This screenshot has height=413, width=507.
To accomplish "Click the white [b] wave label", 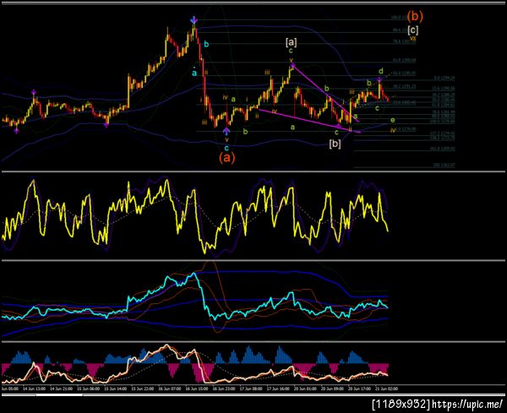I will [x=335, y=144].
